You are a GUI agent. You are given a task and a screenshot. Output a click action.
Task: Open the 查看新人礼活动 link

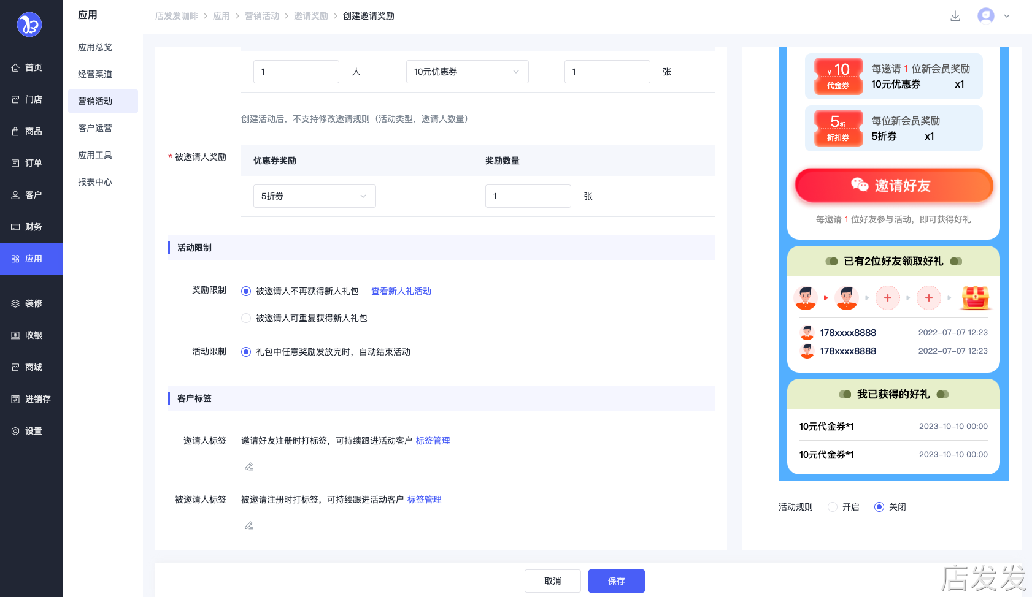[x=401, y=291]
